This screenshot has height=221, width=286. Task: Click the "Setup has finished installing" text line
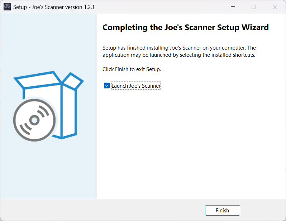tap(179, 48)
